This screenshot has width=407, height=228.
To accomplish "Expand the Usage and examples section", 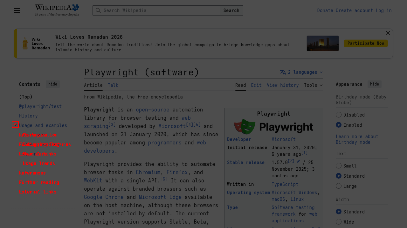I will (x=15, y=125).
